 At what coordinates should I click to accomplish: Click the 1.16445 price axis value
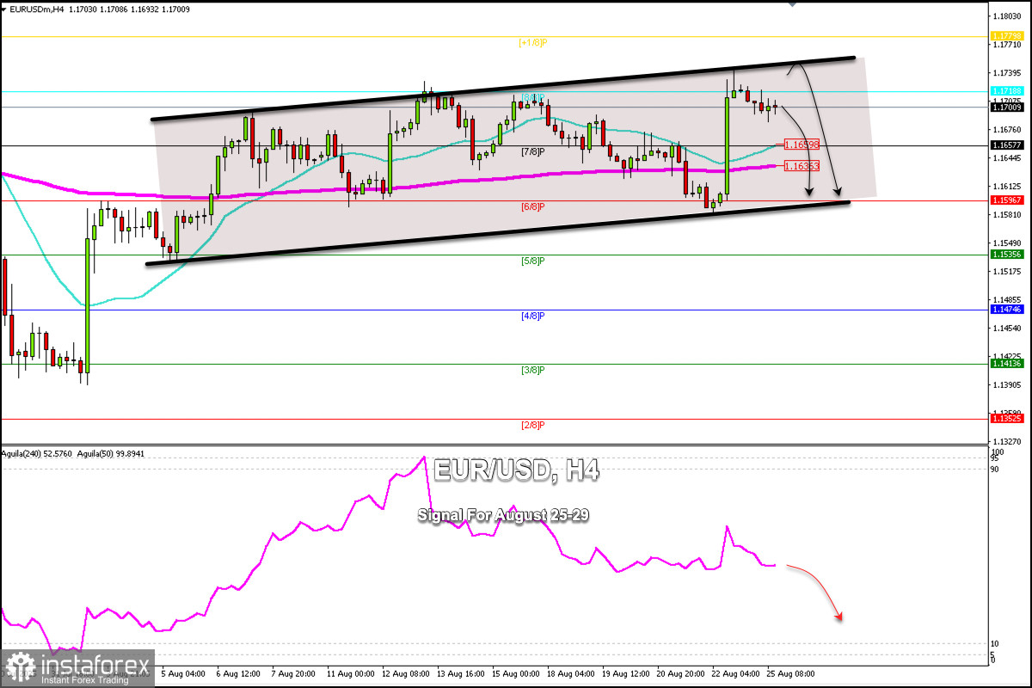(x=1006, y=158)
